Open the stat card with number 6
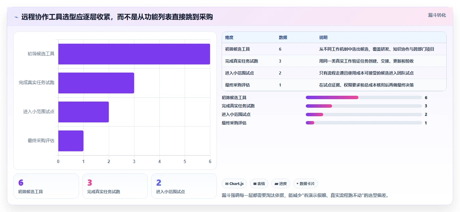 [x=46, y=186]
